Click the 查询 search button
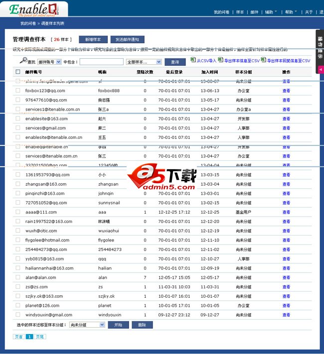 [x=175, y=62]
